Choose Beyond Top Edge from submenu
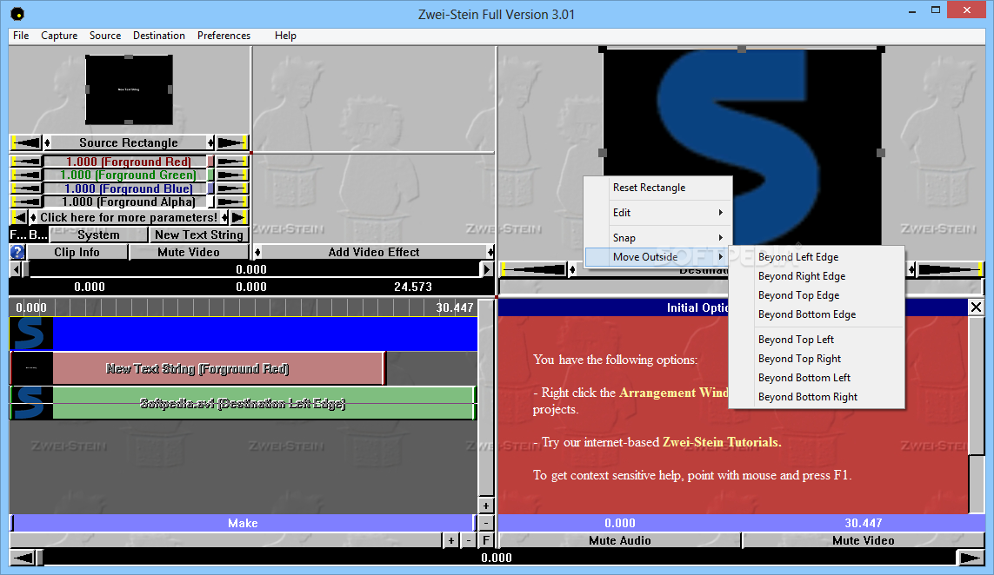 point(817,295)
